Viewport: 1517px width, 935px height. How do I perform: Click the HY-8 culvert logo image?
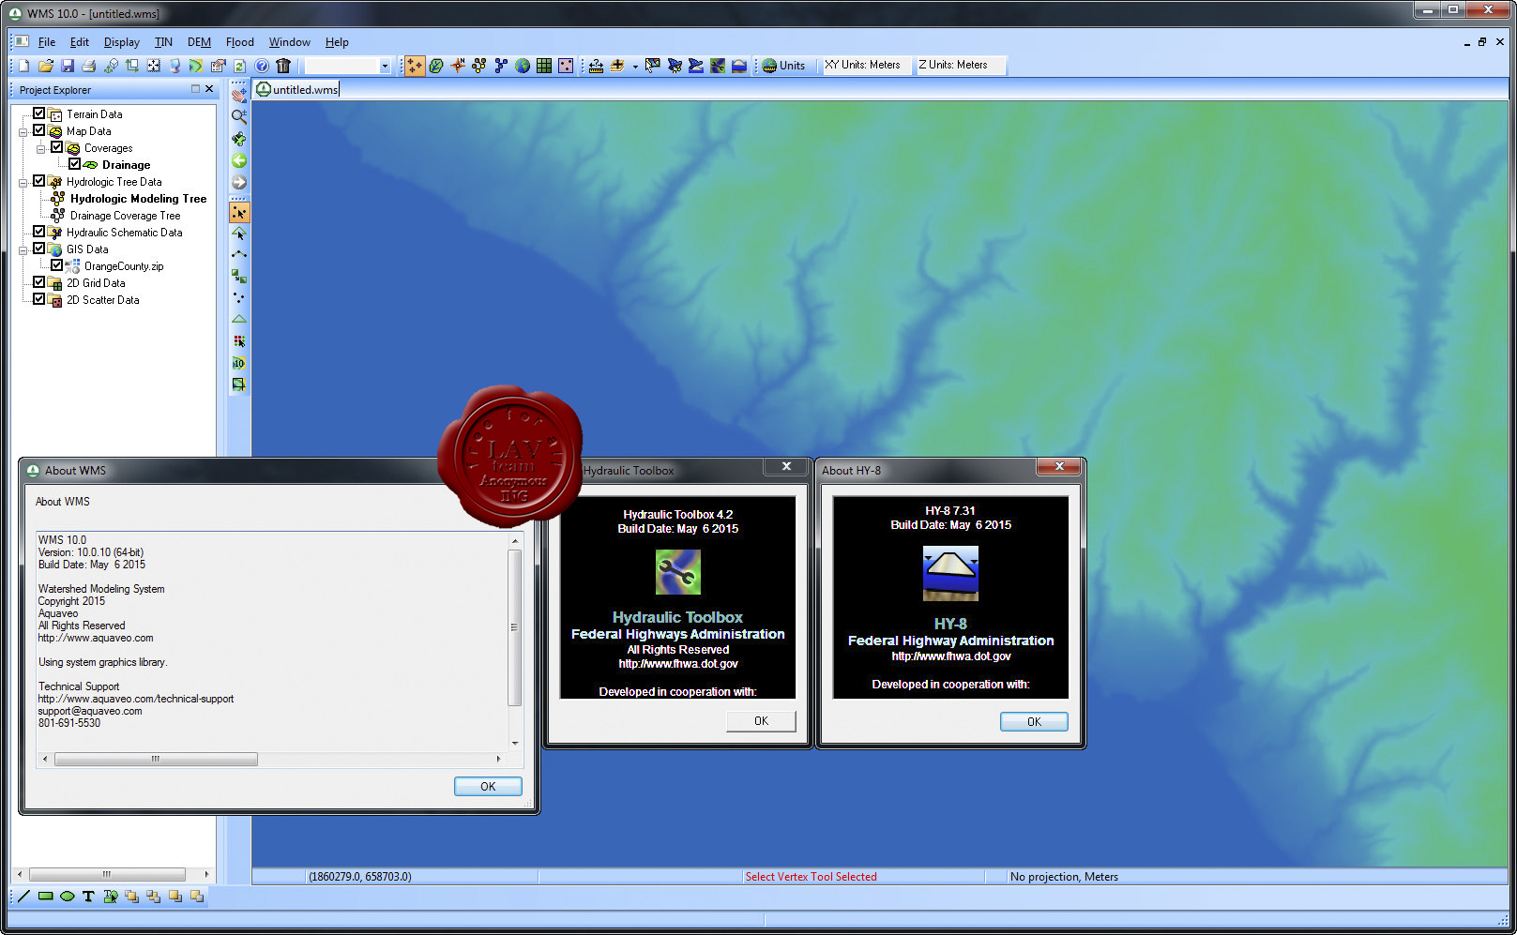click(x=950, y=573)
